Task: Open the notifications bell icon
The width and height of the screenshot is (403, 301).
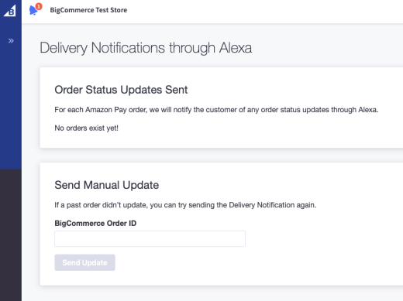Action: pos(33,10)
